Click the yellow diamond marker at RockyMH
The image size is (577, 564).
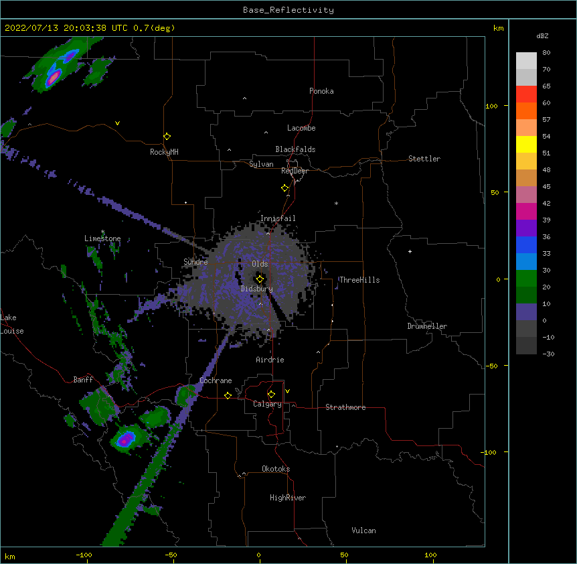tap(167, 137)
